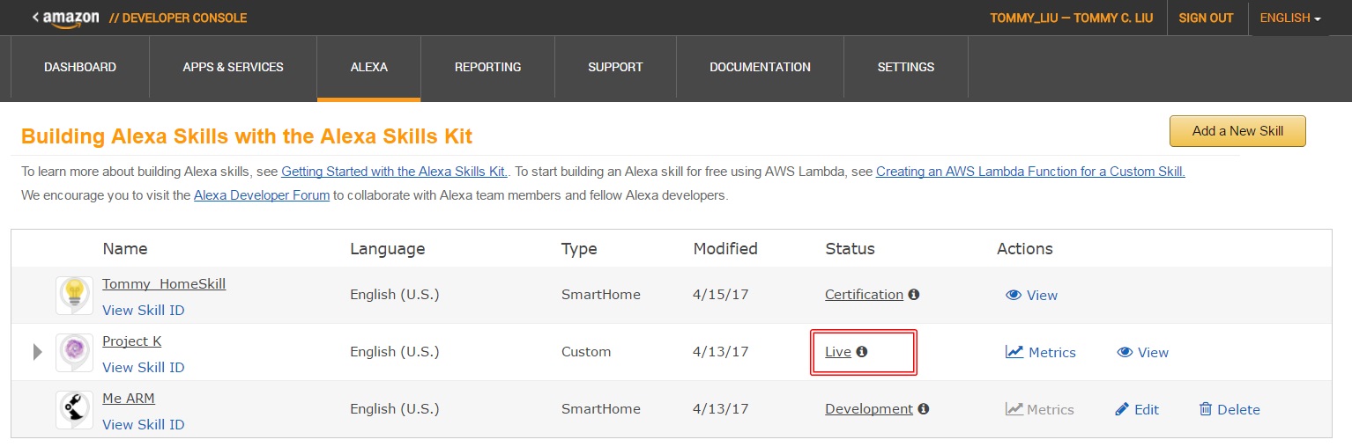
Task: Go to the Settings tab
Action: pyautogui.click(x=906, y=67)
